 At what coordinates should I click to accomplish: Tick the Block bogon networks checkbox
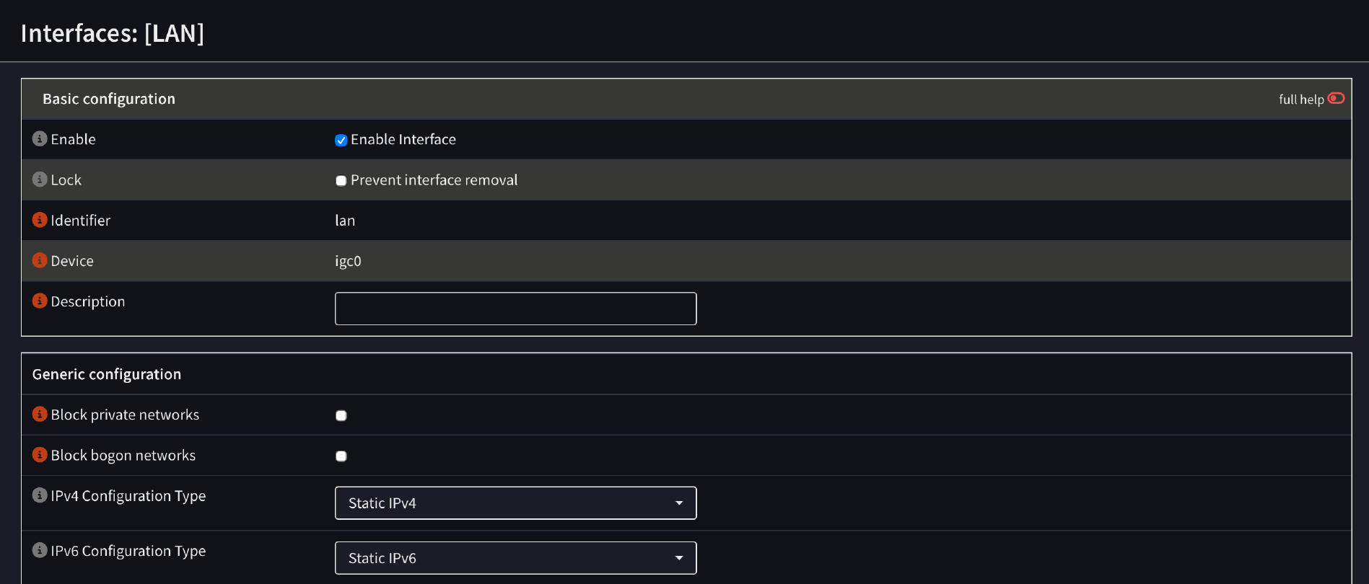(341, 456)
